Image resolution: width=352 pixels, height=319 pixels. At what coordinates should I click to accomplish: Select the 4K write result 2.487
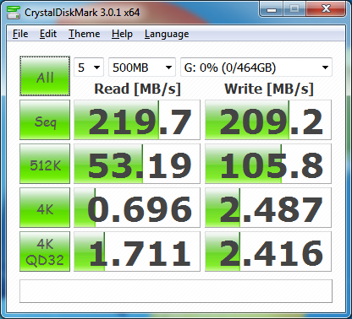268,208
